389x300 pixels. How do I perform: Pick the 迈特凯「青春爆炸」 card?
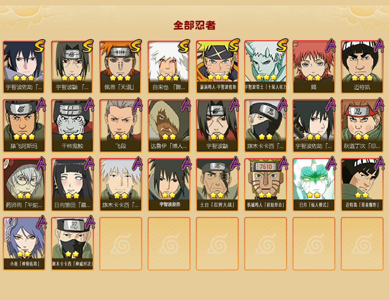click(x=362, y=185)
